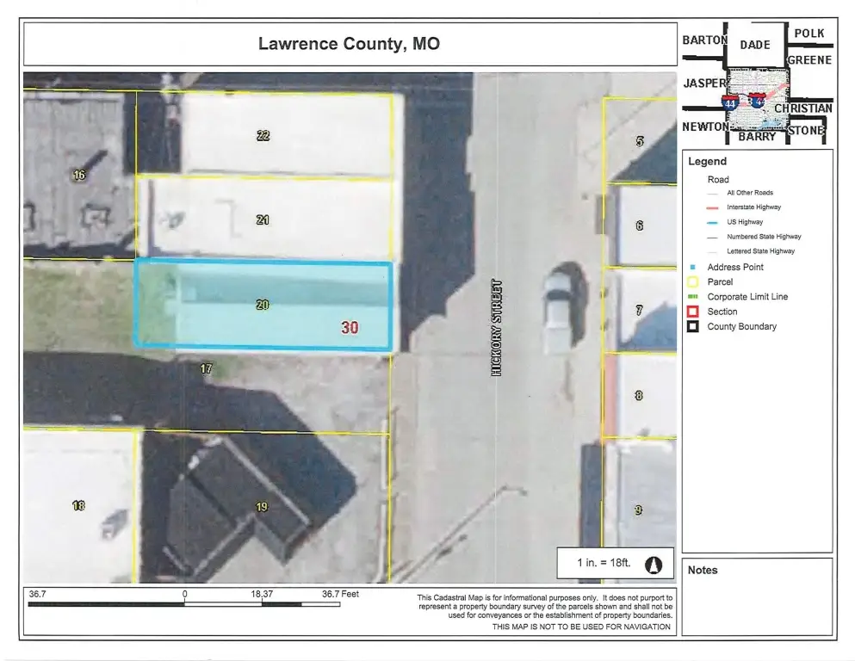855x661 pixels.
Task: Click the Address Point blue square symbol
Action: click(x=692, y=267)
